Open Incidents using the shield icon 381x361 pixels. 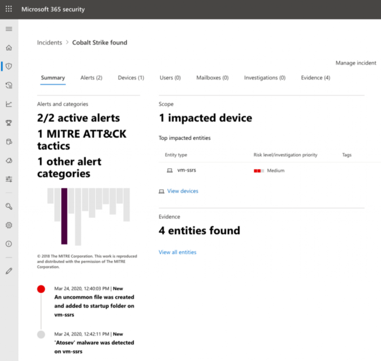9,66
